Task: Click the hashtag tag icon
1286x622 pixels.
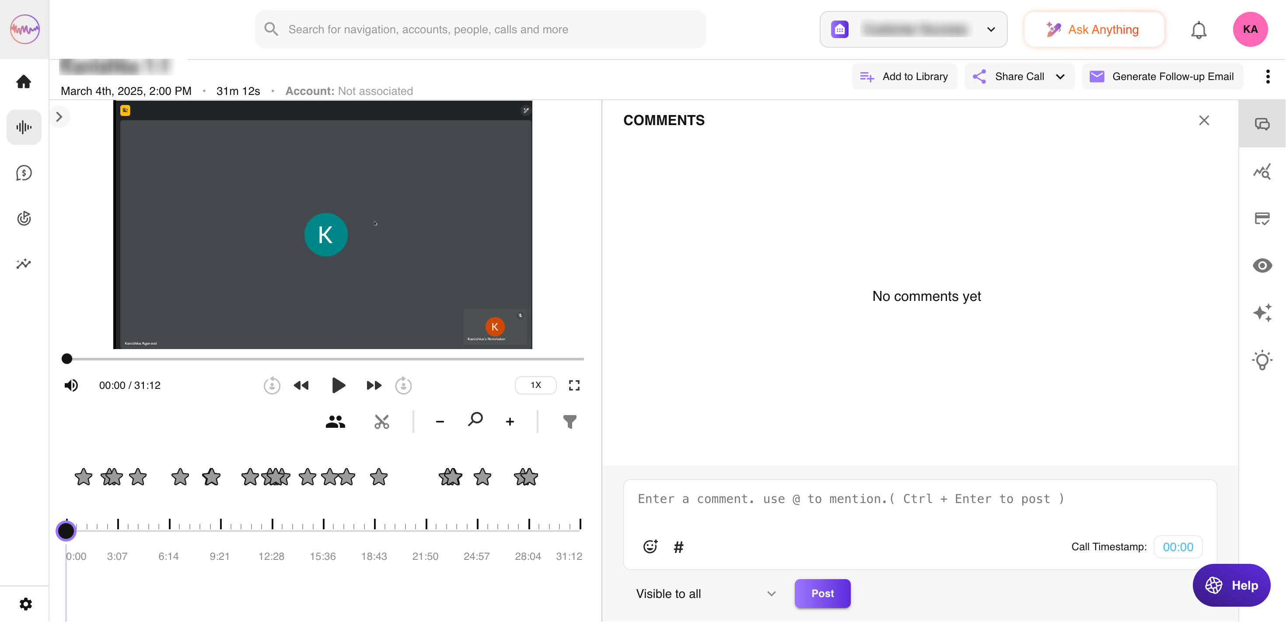Action: (678, 547)
